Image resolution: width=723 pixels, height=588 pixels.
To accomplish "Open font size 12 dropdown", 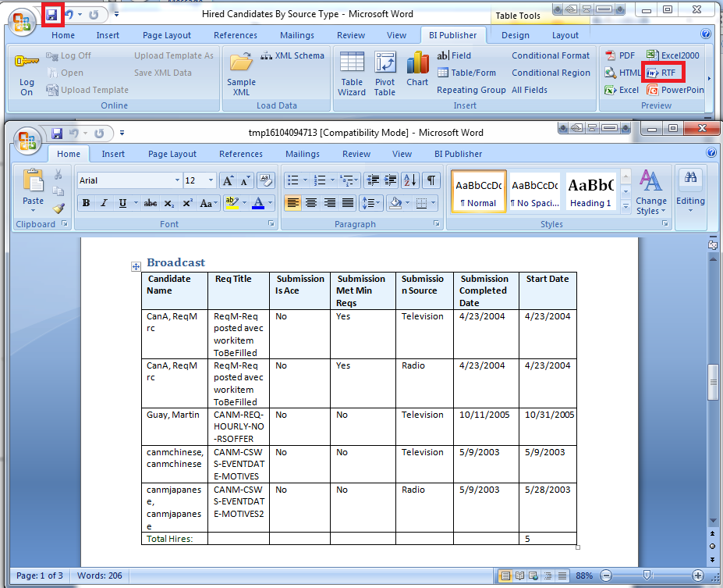I will click(211, 180).
